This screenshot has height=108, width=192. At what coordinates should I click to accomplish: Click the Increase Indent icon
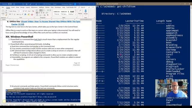tap(50, 10)
